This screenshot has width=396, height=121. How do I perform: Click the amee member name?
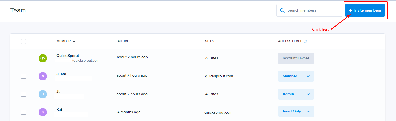[61, 73]
